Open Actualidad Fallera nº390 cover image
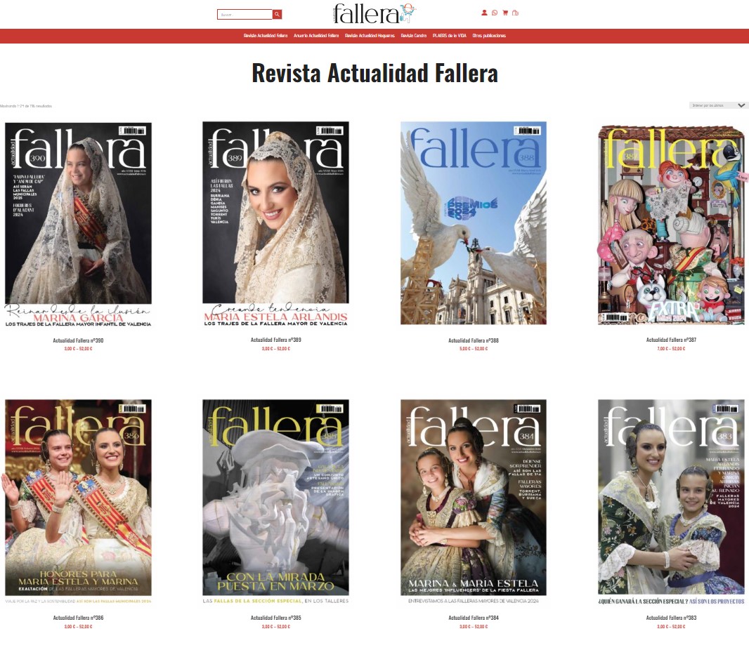Viewport: 749px width, 657px height. pos(78,223)
